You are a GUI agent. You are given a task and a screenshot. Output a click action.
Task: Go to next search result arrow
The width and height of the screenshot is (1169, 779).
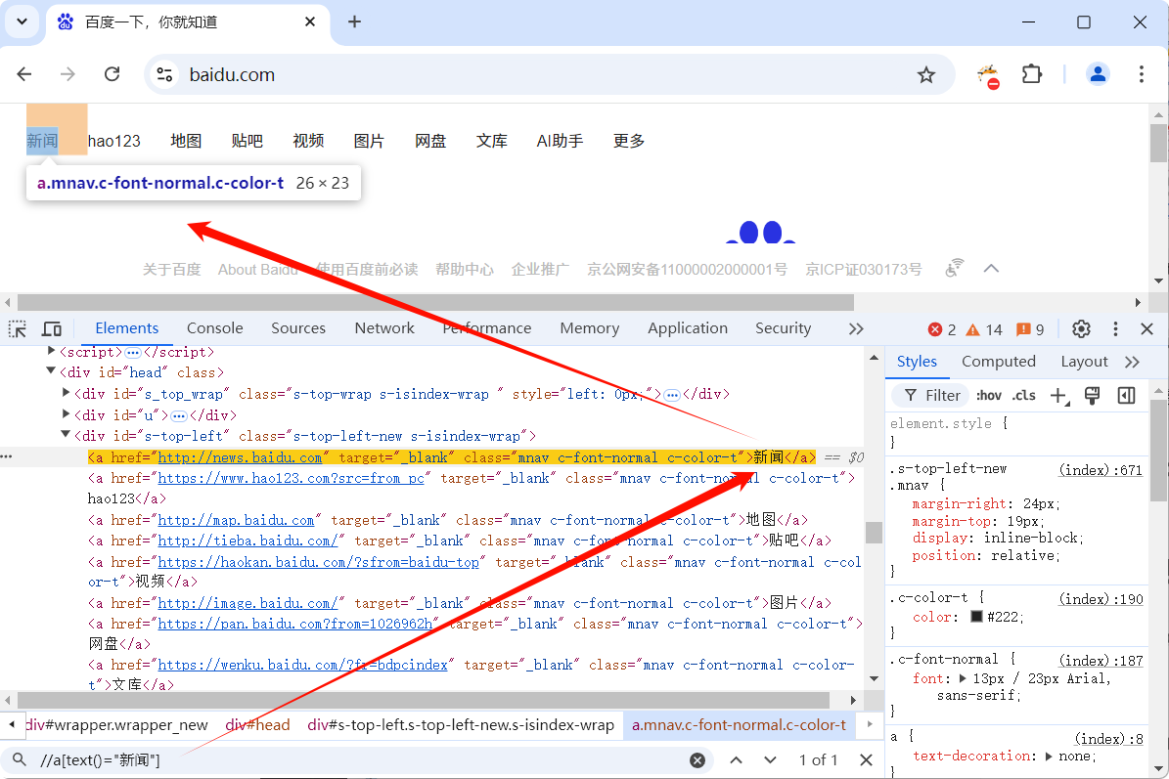(x=770, y=760)
